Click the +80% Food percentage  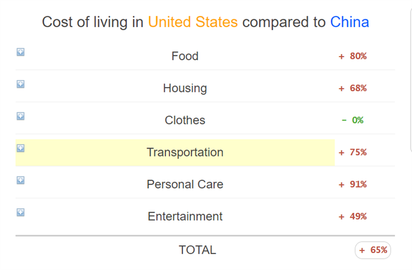[x=353, y=56]
